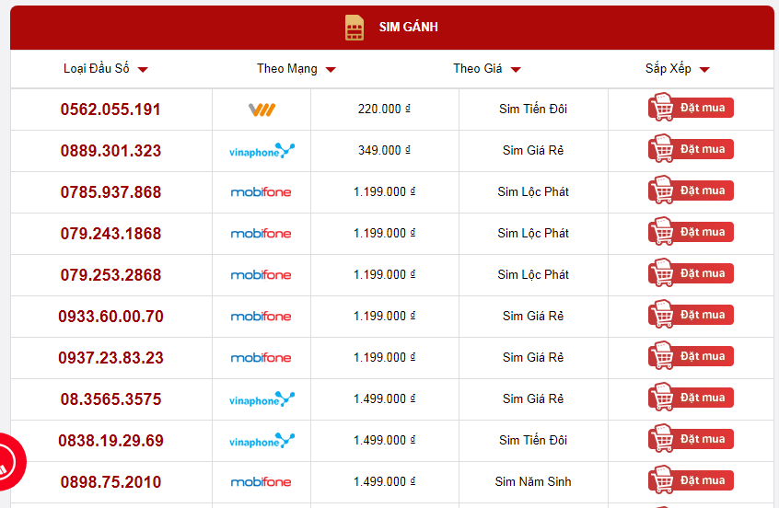Open phone number 0562.055.191
The width and height of the screenshot is (779, 508).
(x=110, y=110)
